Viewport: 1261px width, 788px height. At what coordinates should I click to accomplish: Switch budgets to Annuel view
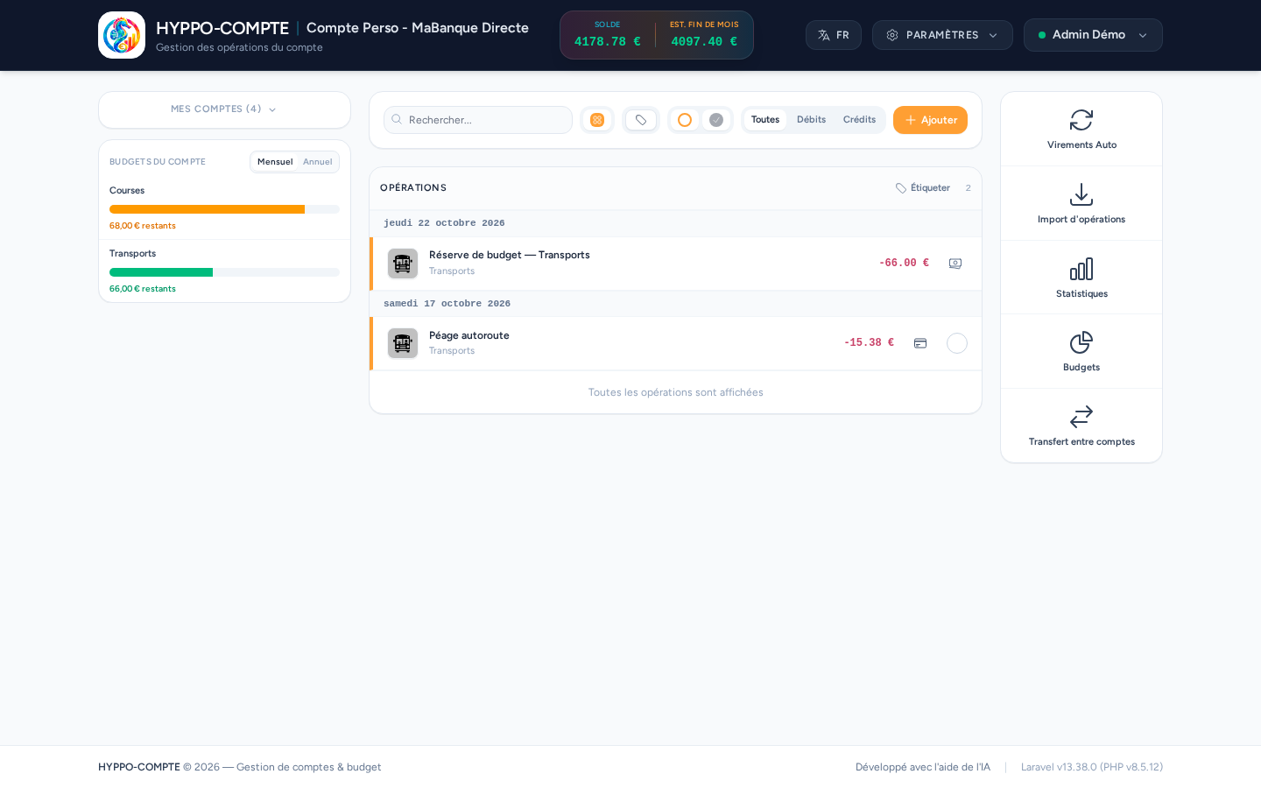coord(318,162)
